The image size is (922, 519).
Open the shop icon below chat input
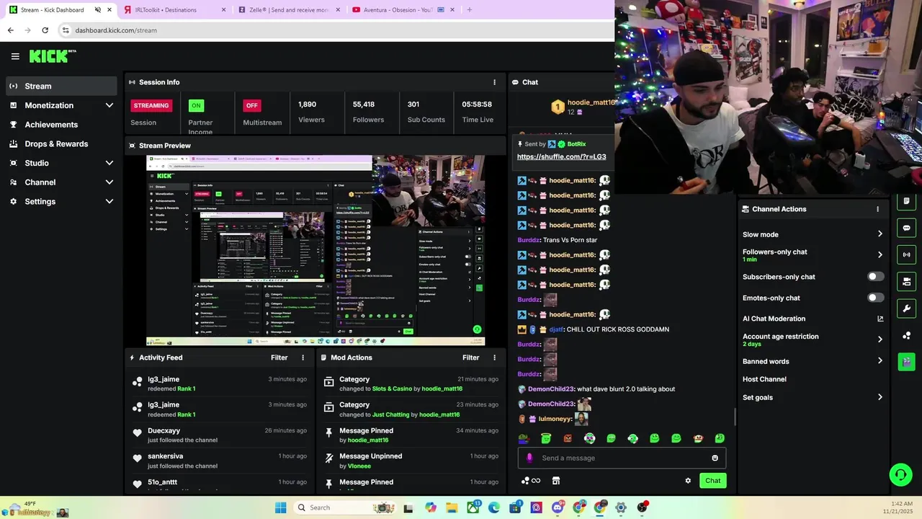click(x=555, y=481)
